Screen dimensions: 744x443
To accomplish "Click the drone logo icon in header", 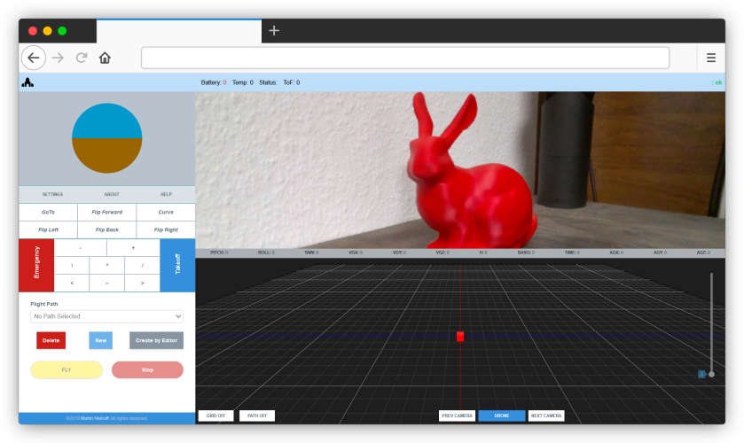I will click(x=27, y=82).
